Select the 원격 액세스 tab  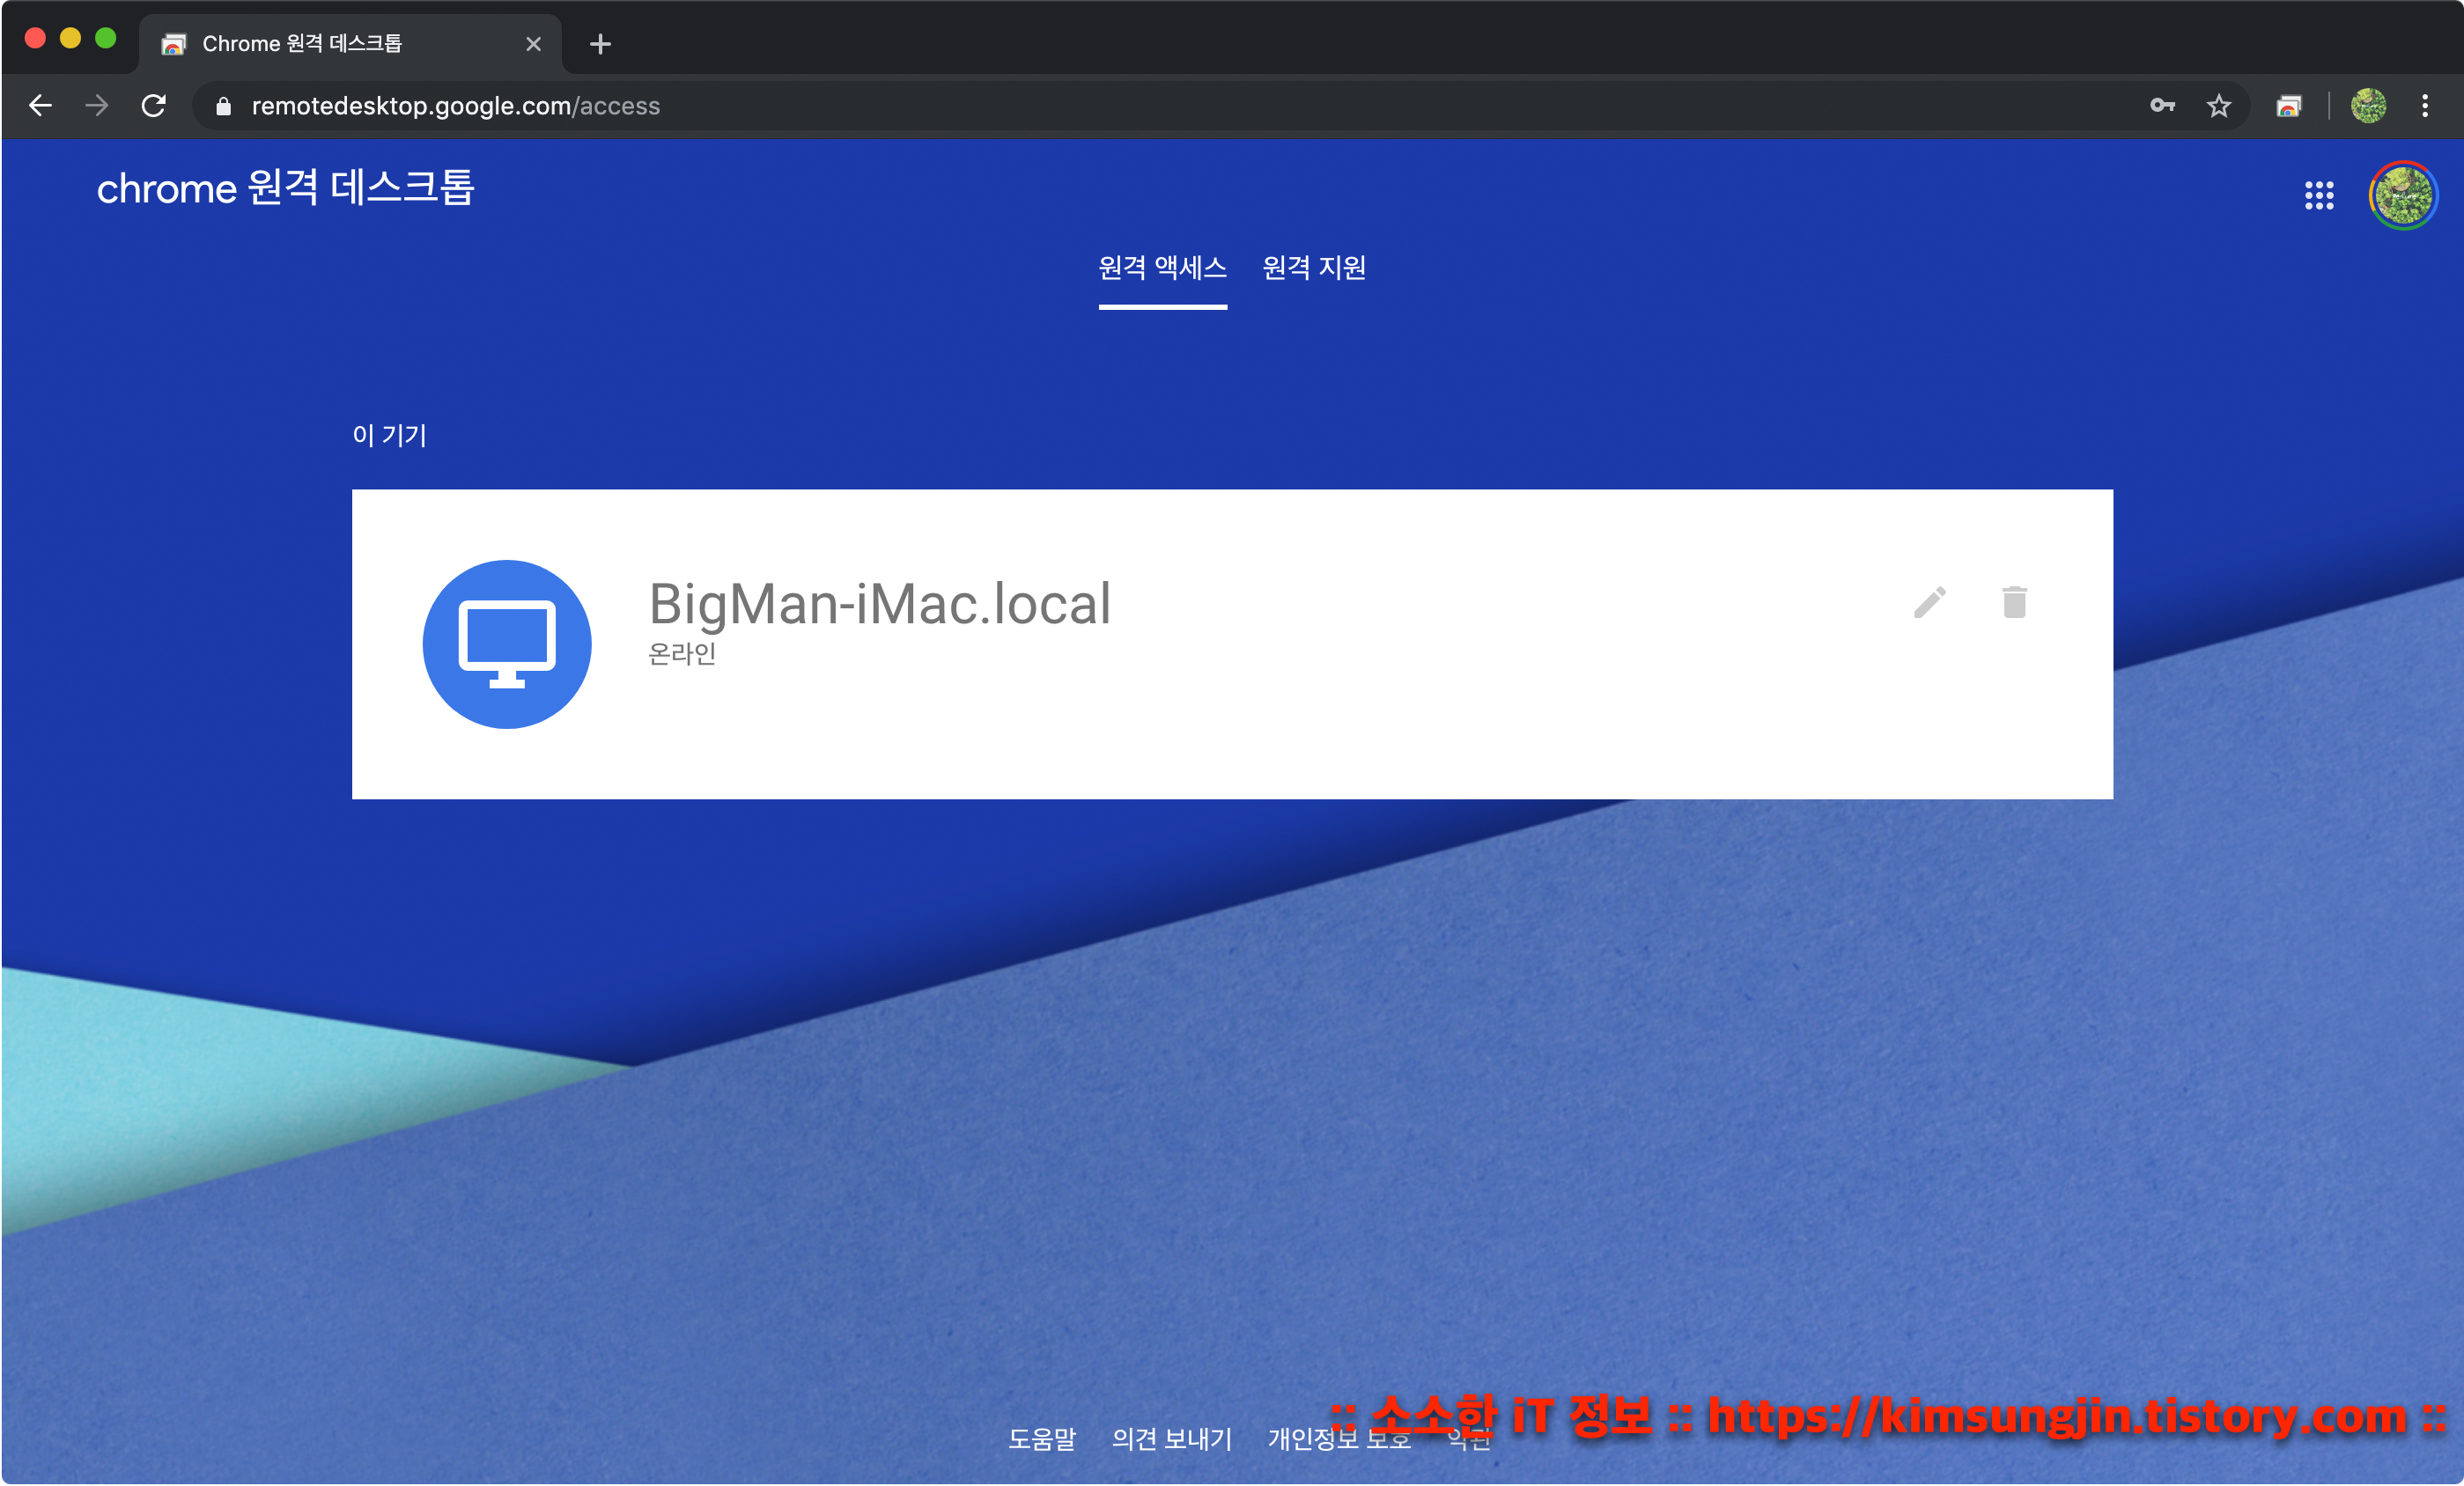coord(1162,268)
